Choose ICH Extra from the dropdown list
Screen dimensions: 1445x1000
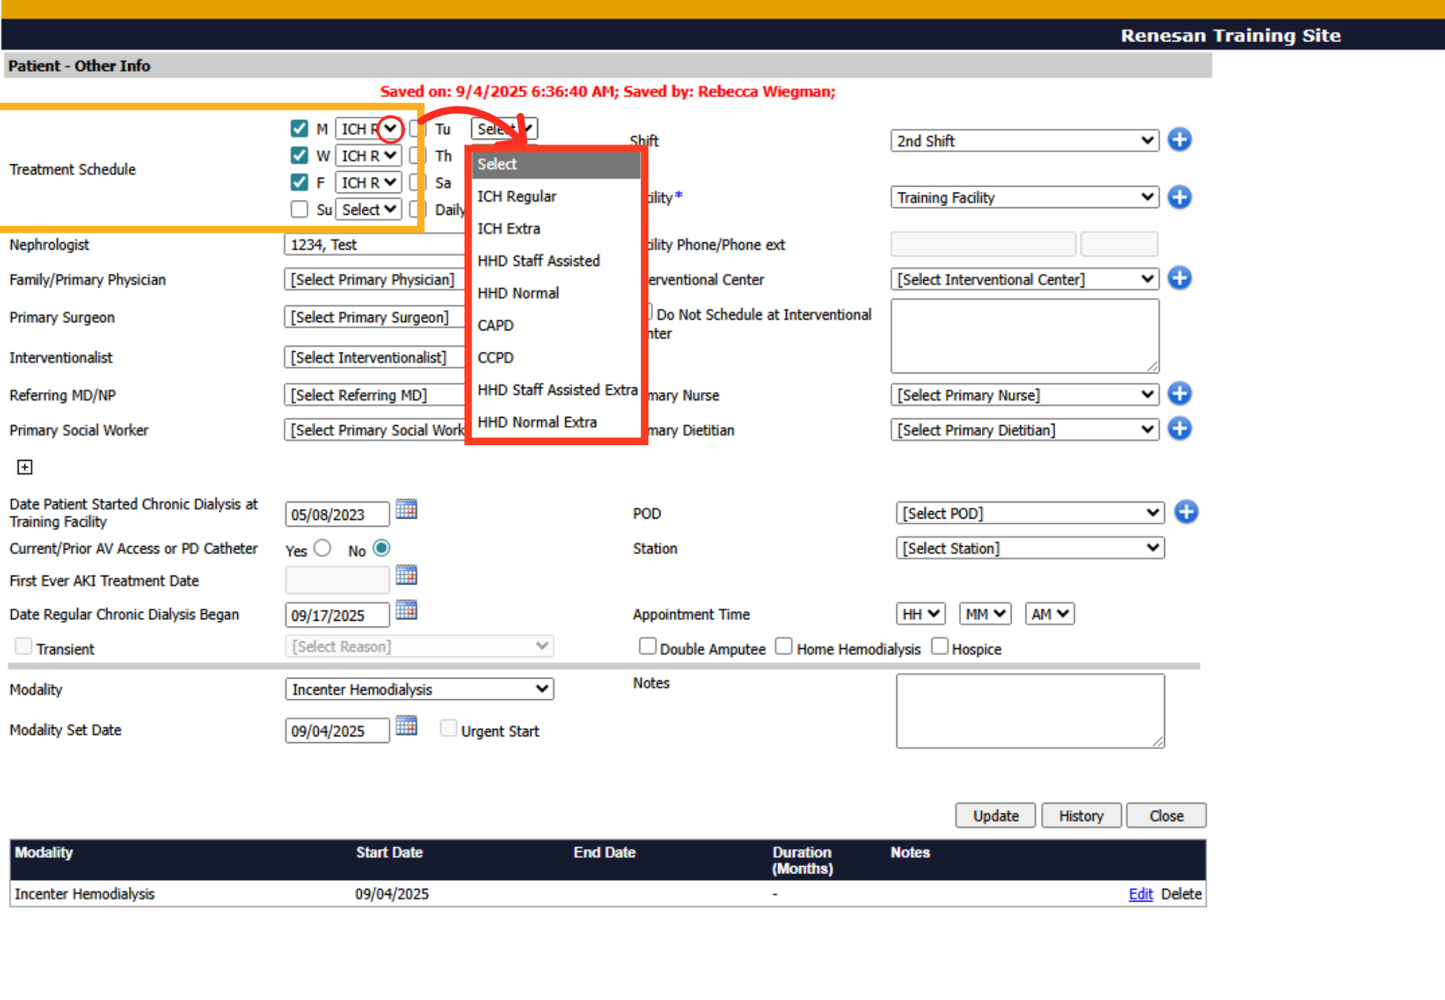tap(557, 229)
